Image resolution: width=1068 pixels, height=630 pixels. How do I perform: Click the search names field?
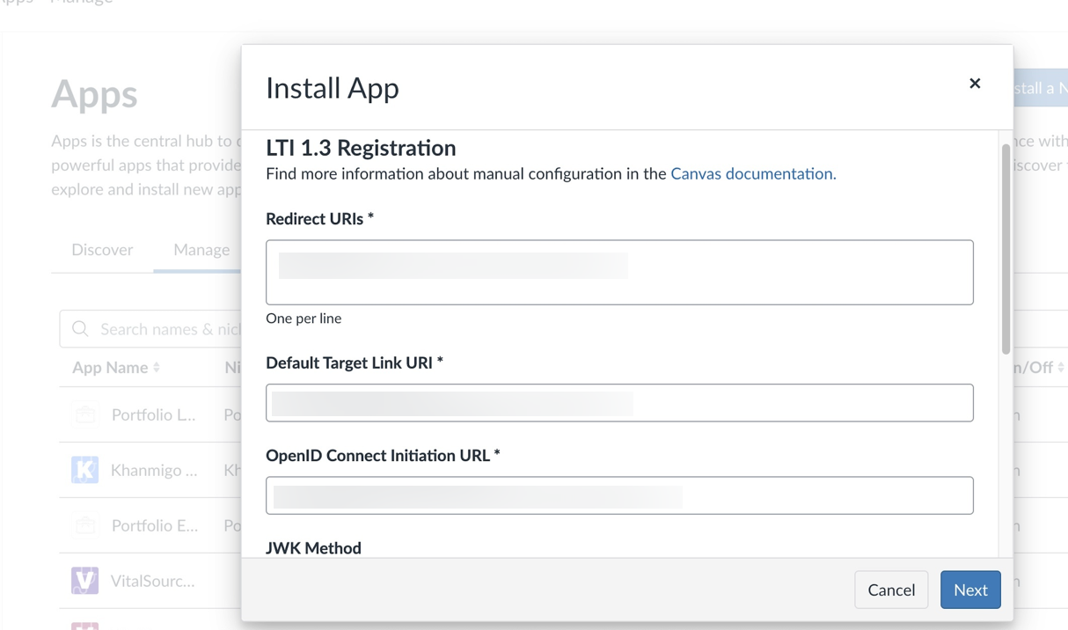[x=158, y=328]
